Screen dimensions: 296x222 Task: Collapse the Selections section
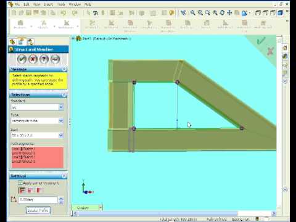tap(64, 94)
